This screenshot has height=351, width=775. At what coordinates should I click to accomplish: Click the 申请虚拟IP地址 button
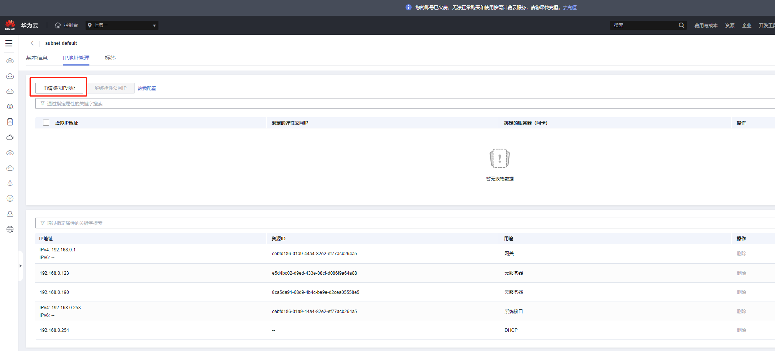59,88
